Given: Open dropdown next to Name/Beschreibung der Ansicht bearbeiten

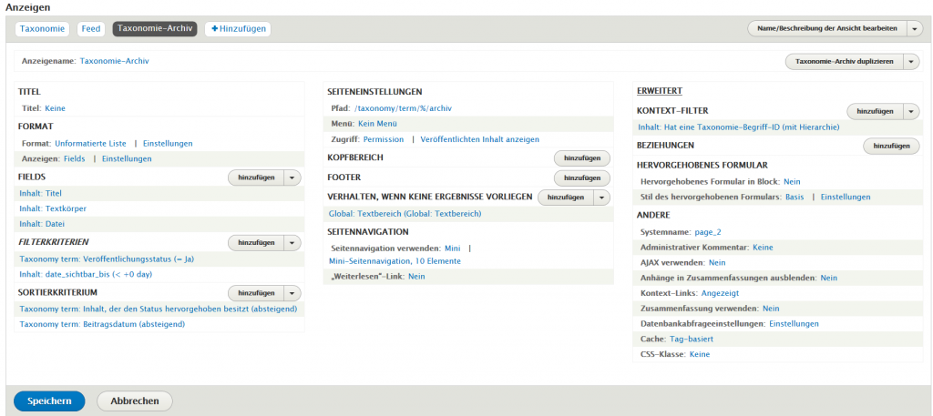Looking at the screenshot, I should coord(915,28).
